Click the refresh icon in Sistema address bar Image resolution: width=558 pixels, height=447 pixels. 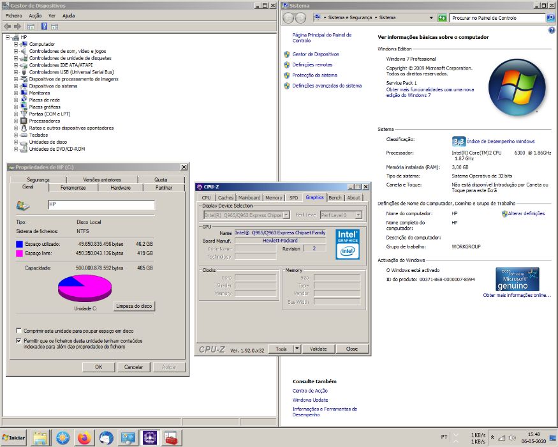coord(442,18)
